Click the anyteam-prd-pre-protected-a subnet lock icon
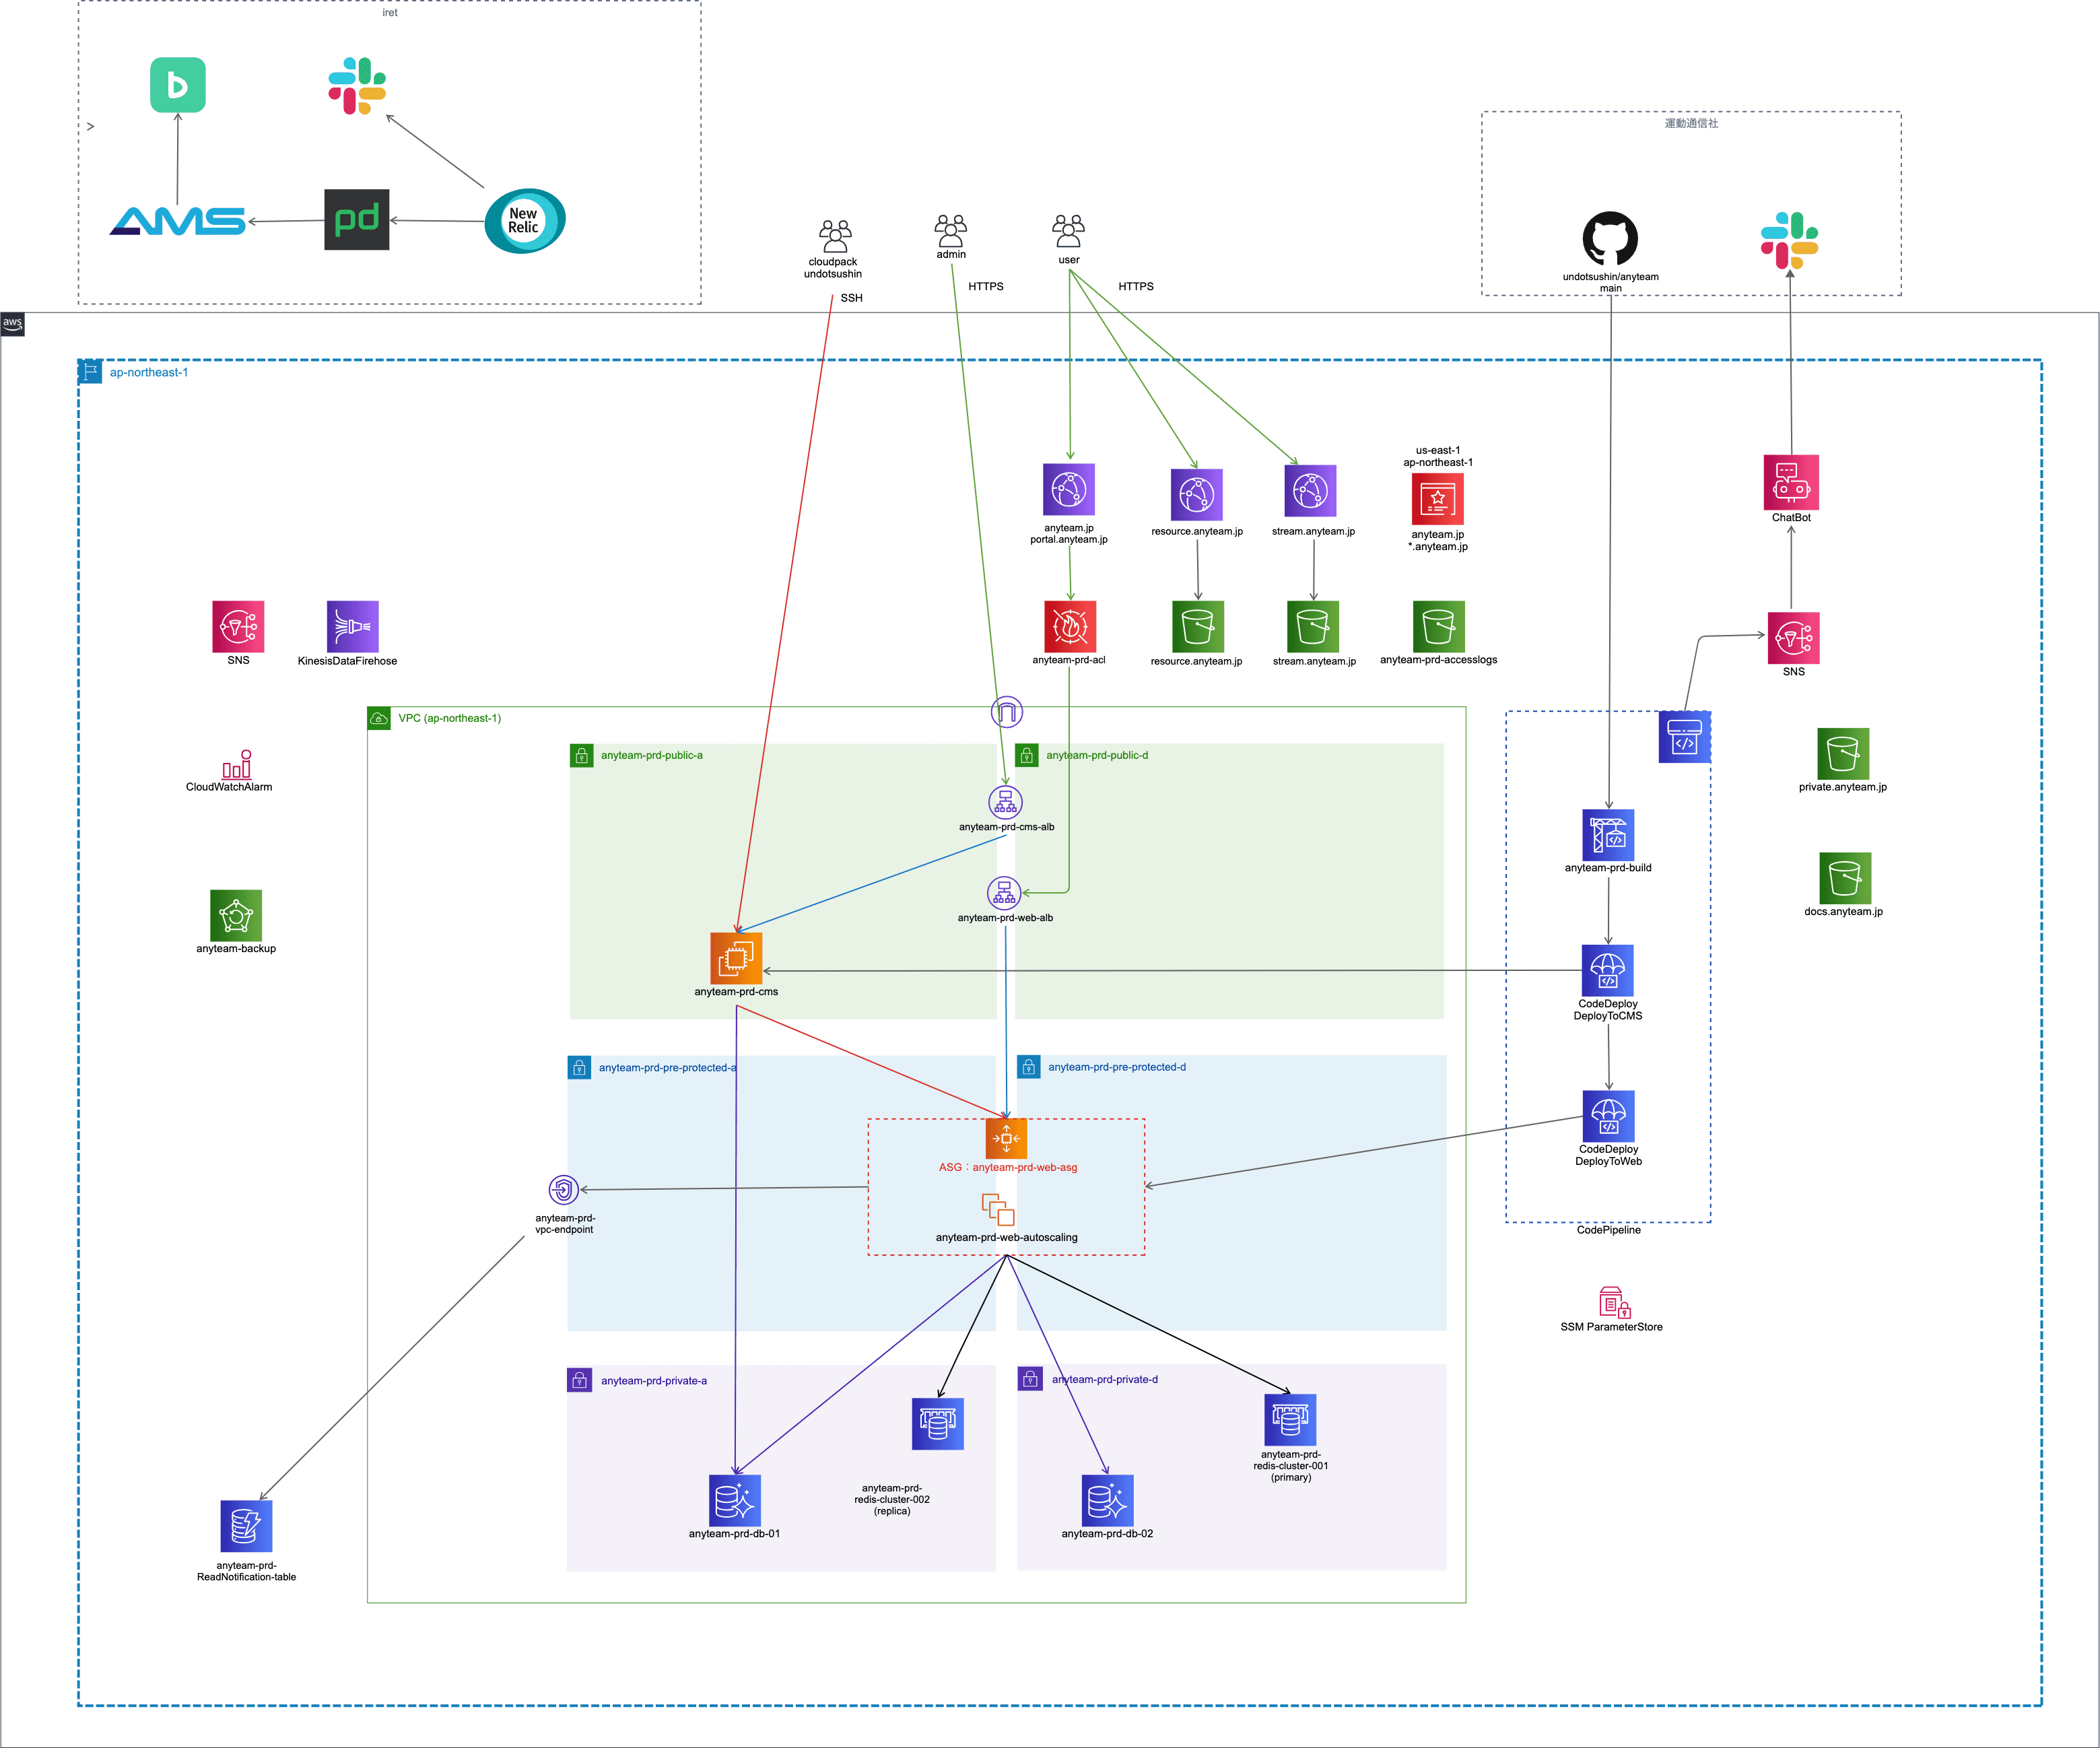The width and height of the screenshot is (2100, 1748). (579, 1068)
